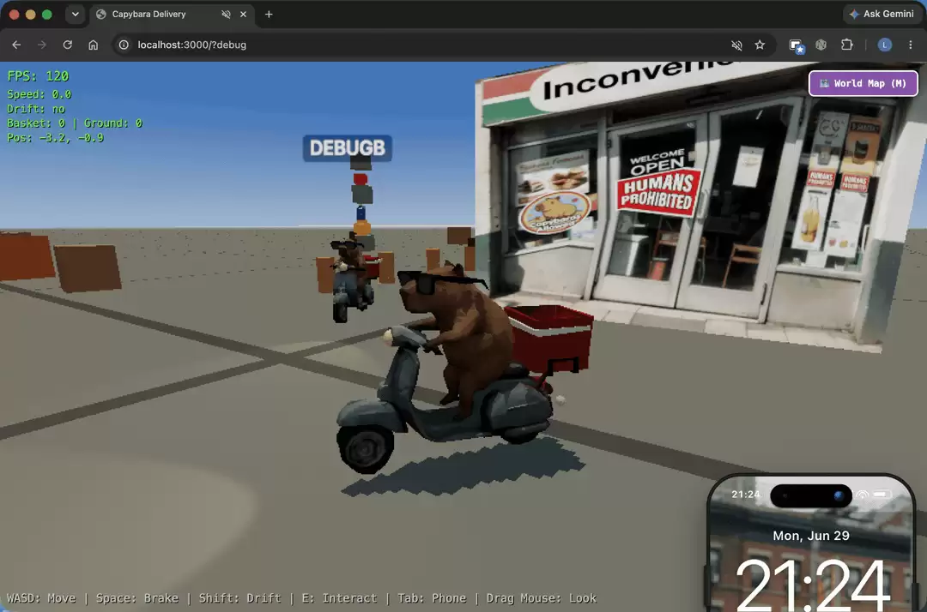Click the in-game phone lock screen
The width and height of the screenshot is (927, 612).
click(x=810, y=543)
